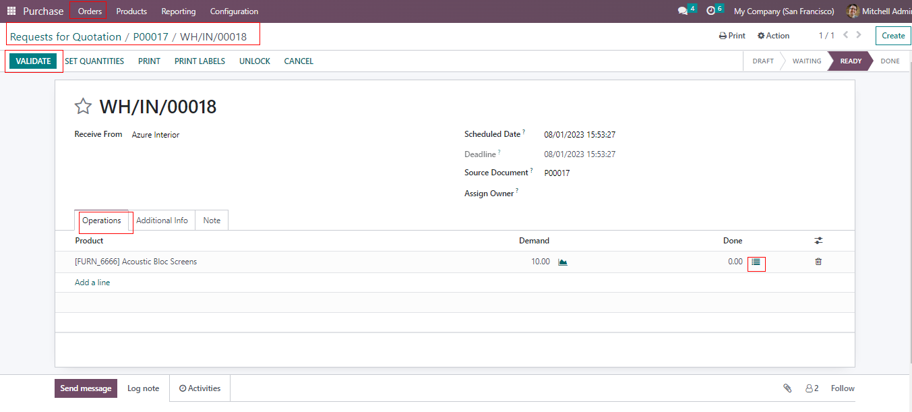Open detailed operations list icon
Screen dimensions: 912x412
point(756,262)
